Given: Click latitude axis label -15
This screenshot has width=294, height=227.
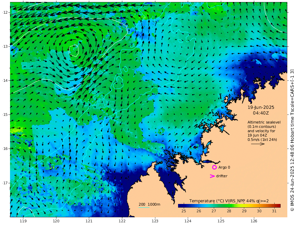Looking at the screenshot, I should pyautogui.click(x=5, y=115).
